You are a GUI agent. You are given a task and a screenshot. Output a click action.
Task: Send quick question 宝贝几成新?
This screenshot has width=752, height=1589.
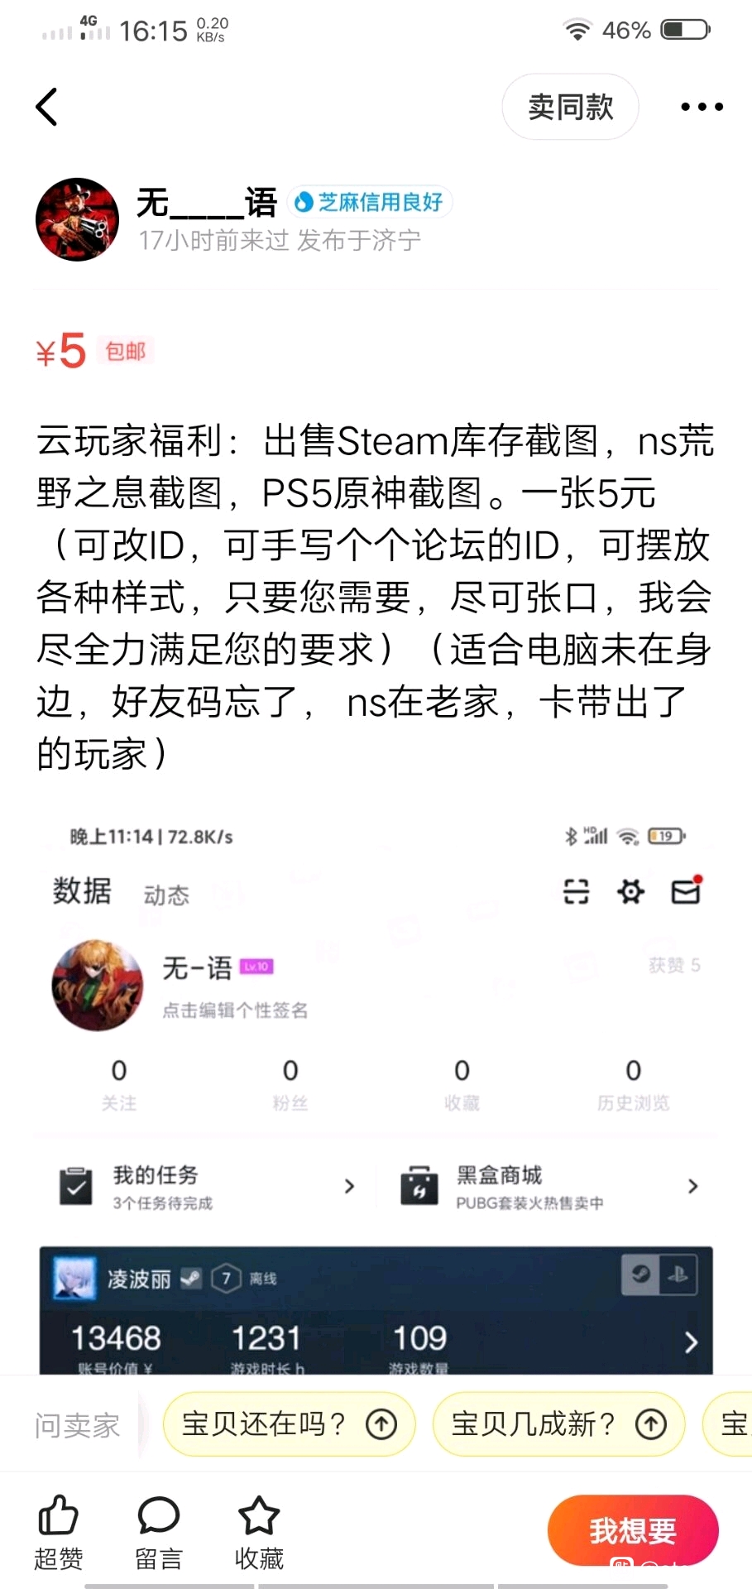pos(558,1424)
